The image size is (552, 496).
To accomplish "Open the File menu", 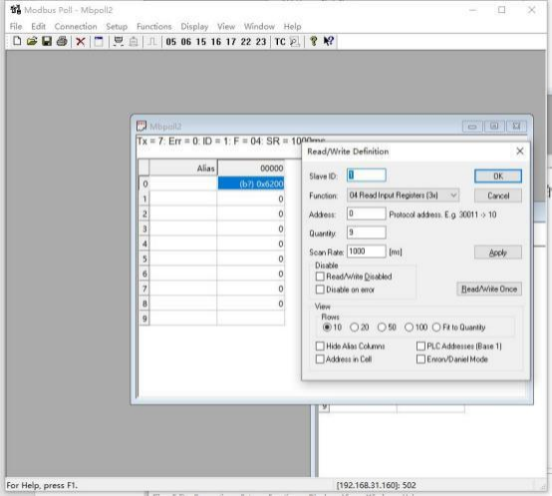I will 16,26.
